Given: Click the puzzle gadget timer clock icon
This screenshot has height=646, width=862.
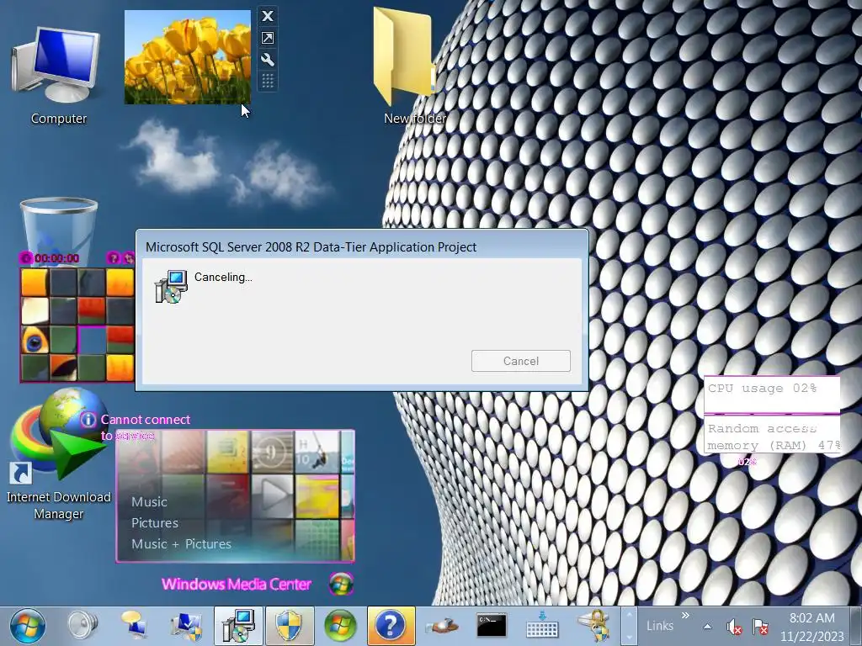Looking at the screenshot, I should pyautogui.click(x=26, y=257).
